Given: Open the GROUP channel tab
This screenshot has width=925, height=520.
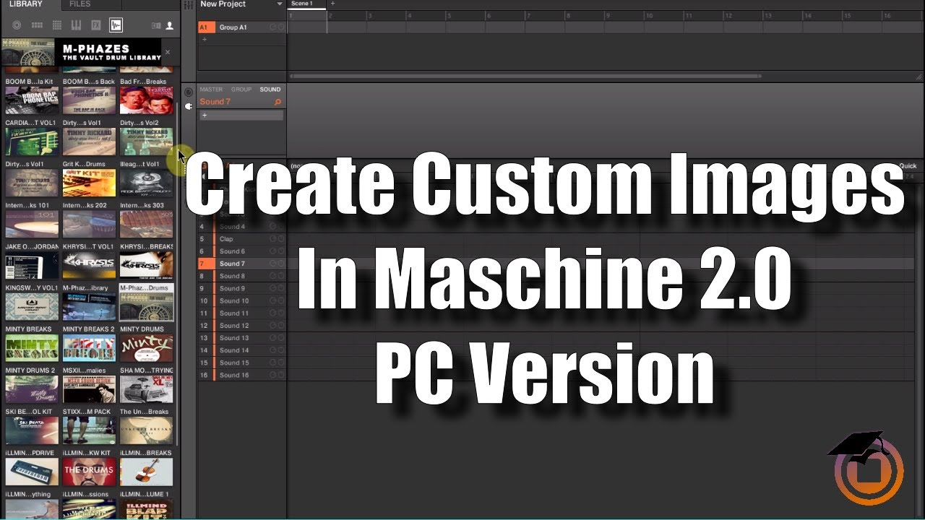Looking at the screenshot, I should [241, 90].
